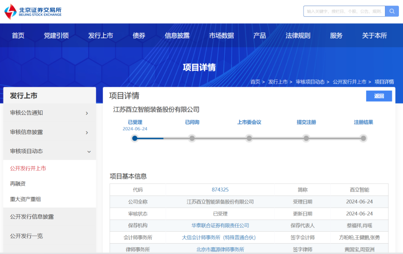Click the 西立智能 short name cell
The height and width of the screenshot is (254, 403).
point(359,189)
